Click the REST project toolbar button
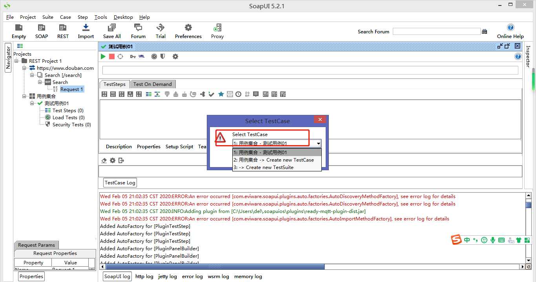 coord(63,31)
